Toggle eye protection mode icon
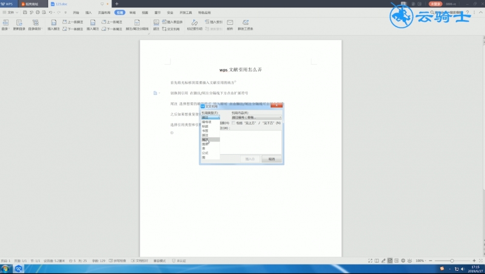Screen dimensions: 485x274 [410, 261]
